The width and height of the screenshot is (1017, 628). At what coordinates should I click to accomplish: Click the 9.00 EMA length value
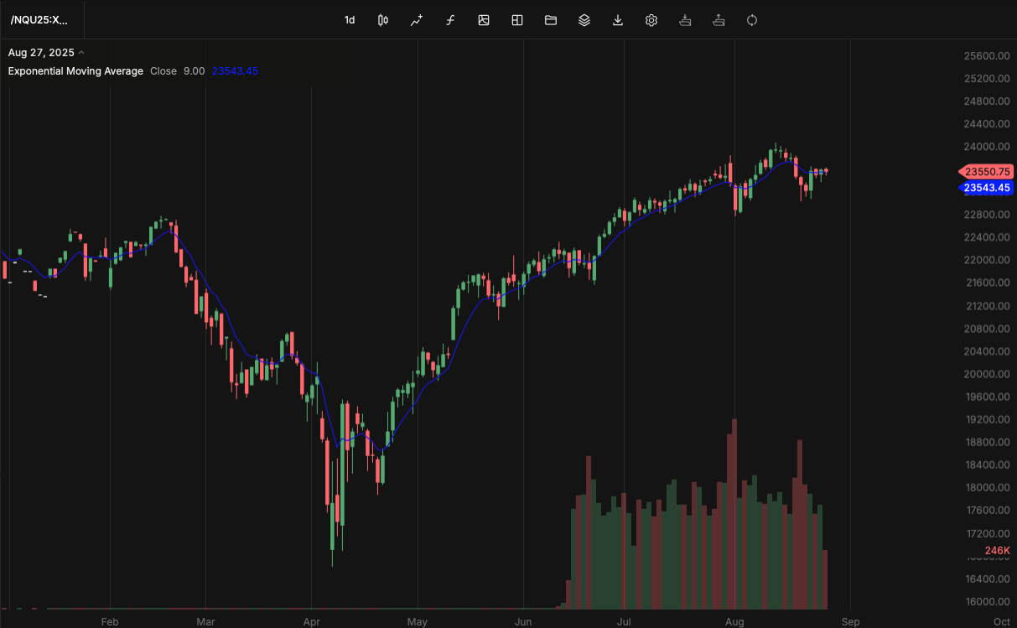tap(194, 71)
